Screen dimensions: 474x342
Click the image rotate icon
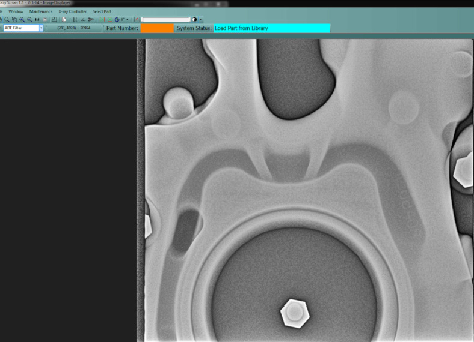(116, 19)
